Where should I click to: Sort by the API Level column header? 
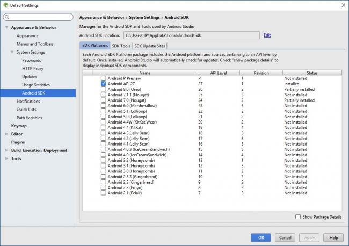pos(219,73)
